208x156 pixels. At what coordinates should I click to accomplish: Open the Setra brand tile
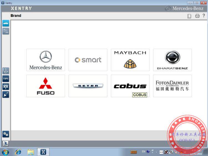88,86
